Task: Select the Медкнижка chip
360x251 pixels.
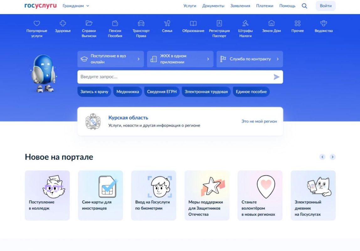Action: pyautogui.click(x=128, y=92)
